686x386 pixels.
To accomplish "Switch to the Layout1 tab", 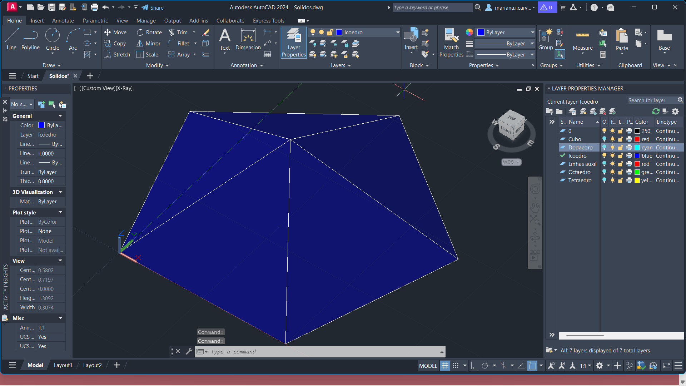I will pyautogui.click(x=63, y=365).
